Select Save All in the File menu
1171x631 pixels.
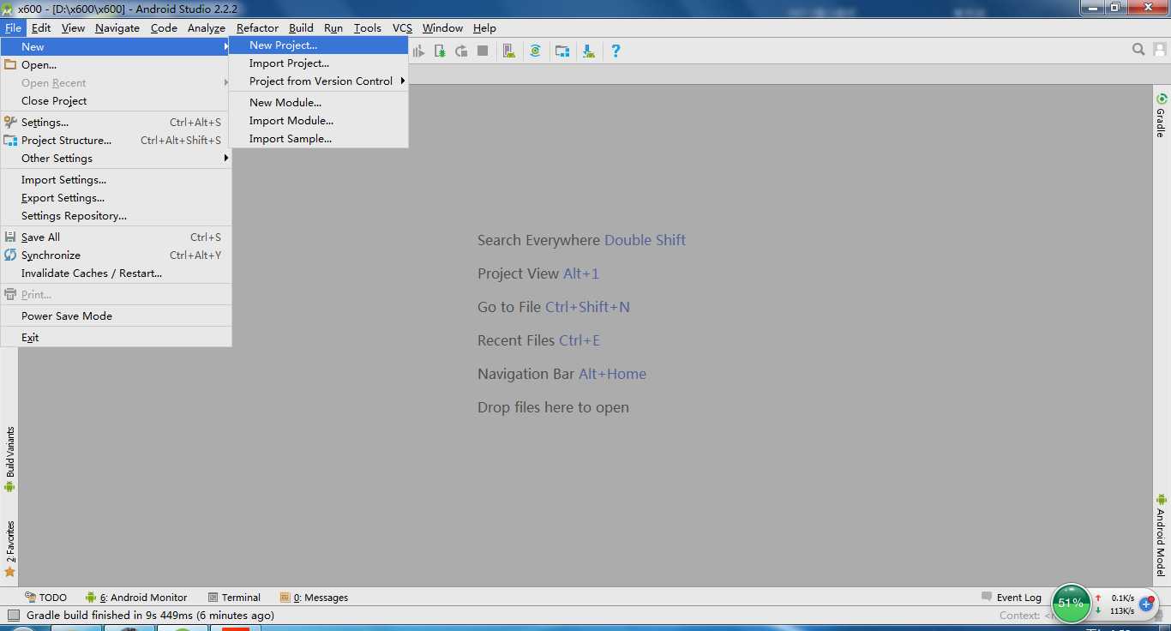tap(116, 237)
